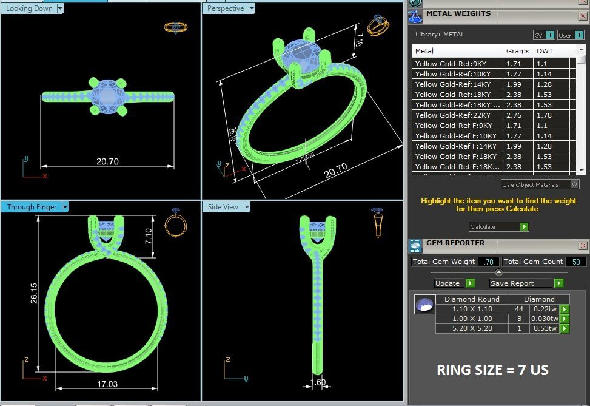Open the Looking Down viewport dropdown
The height and width of the screenshot is (406, 590).
(59, 8)
